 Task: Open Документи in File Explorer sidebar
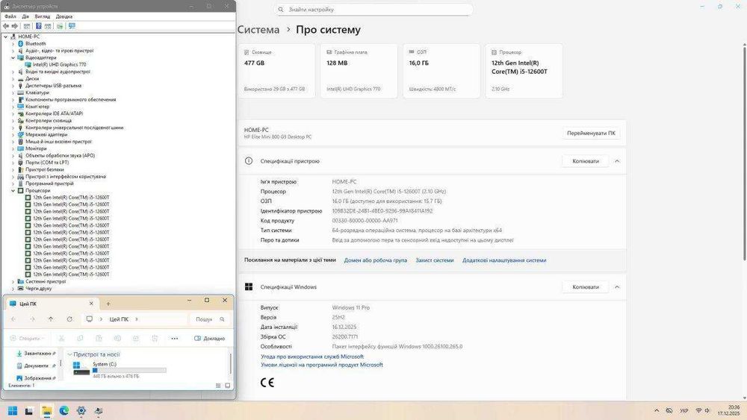(36, 366)
